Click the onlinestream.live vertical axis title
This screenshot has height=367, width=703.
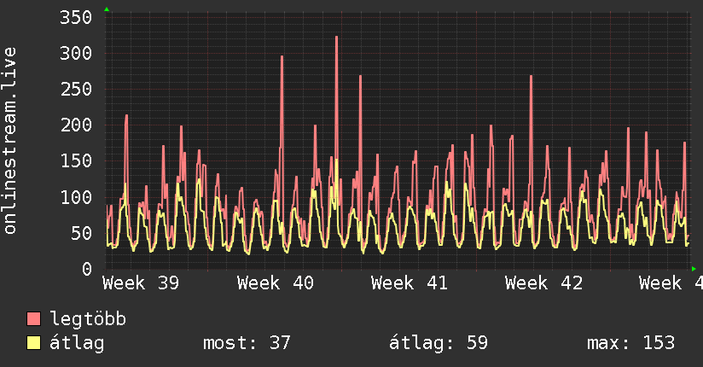(x=9, y=141)
